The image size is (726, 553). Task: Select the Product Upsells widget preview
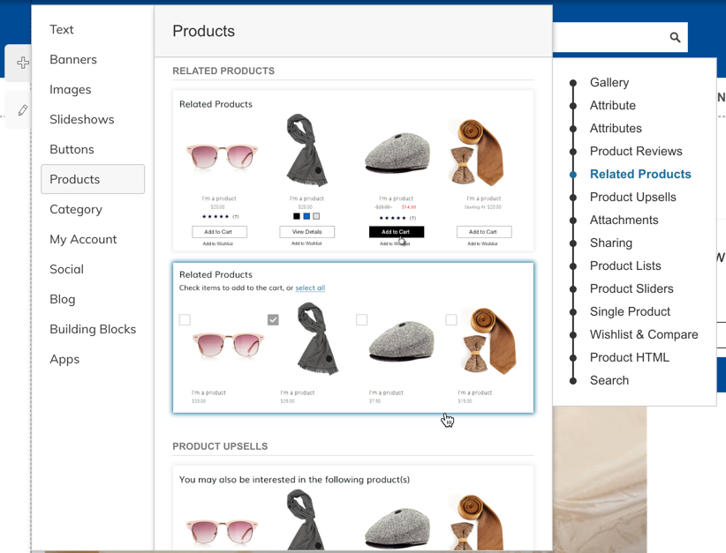point(353,509)
